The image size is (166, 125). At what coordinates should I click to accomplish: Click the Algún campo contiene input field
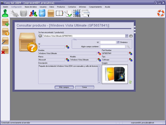(113, 46)
